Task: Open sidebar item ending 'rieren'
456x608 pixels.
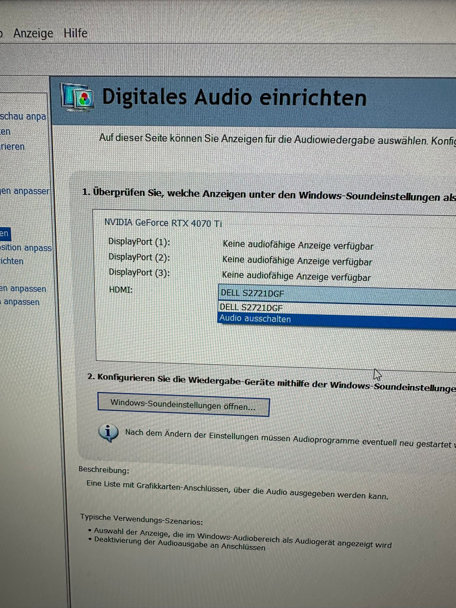Action: tap(12, 147)
